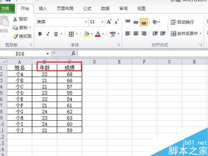
Task: Open the Font (字体) dialog launcher
Action: [x=119, y=45]
